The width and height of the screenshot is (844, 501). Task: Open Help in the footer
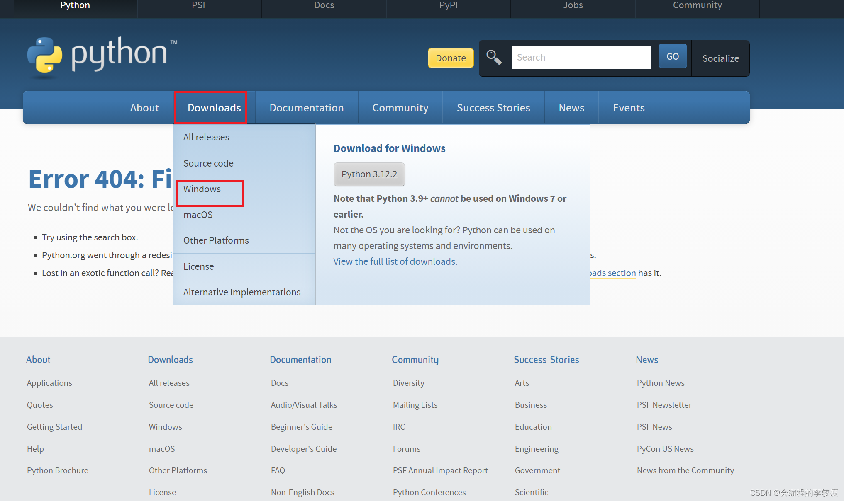35,449
